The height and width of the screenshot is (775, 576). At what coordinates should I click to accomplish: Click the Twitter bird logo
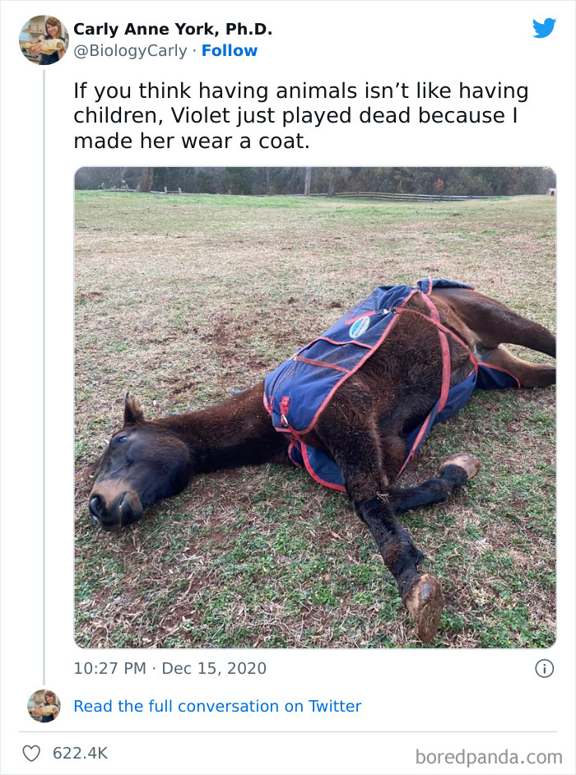point(544,28)
